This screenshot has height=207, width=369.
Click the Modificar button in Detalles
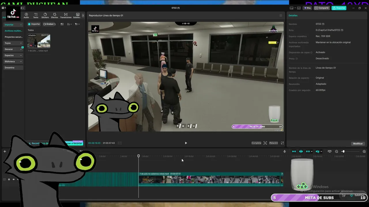(358, 143)
